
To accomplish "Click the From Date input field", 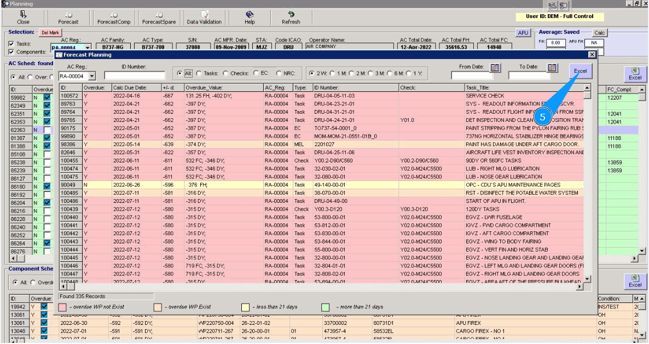I will point(472,75).
